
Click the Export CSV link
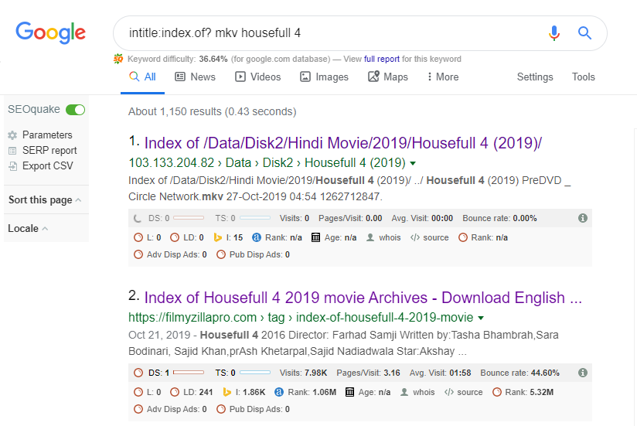point(47,166)
